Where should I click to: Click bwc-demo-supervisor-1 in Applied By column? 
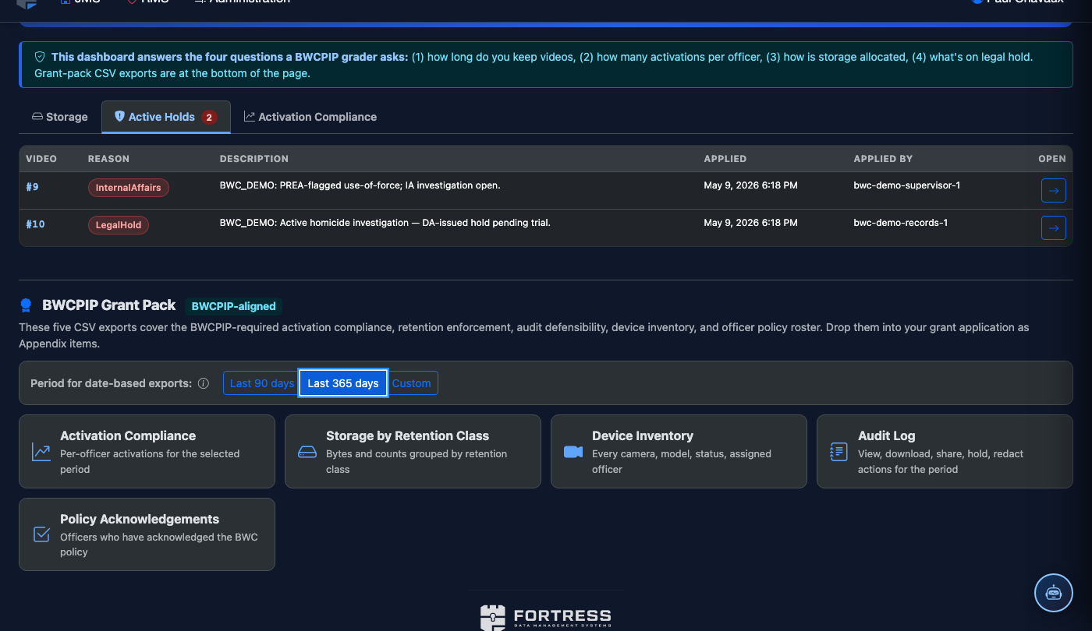tap(906, 185)
